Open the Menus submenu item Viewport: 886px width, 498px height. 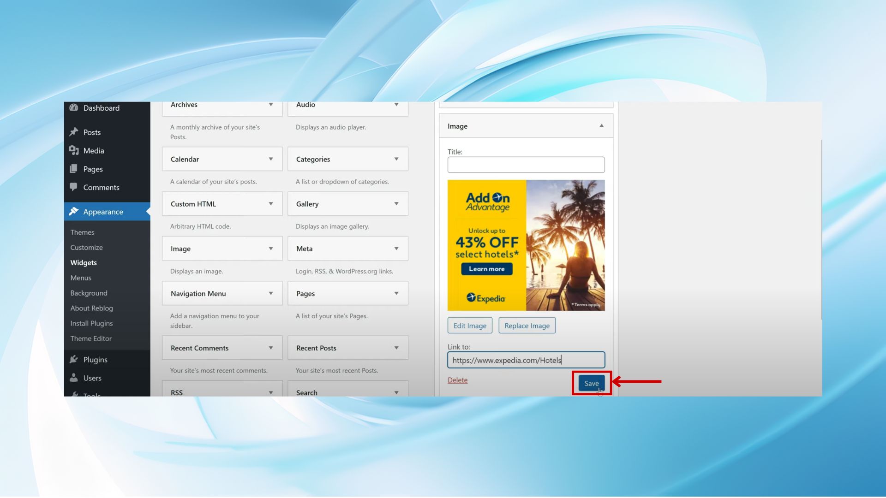[x=81, y=278]
